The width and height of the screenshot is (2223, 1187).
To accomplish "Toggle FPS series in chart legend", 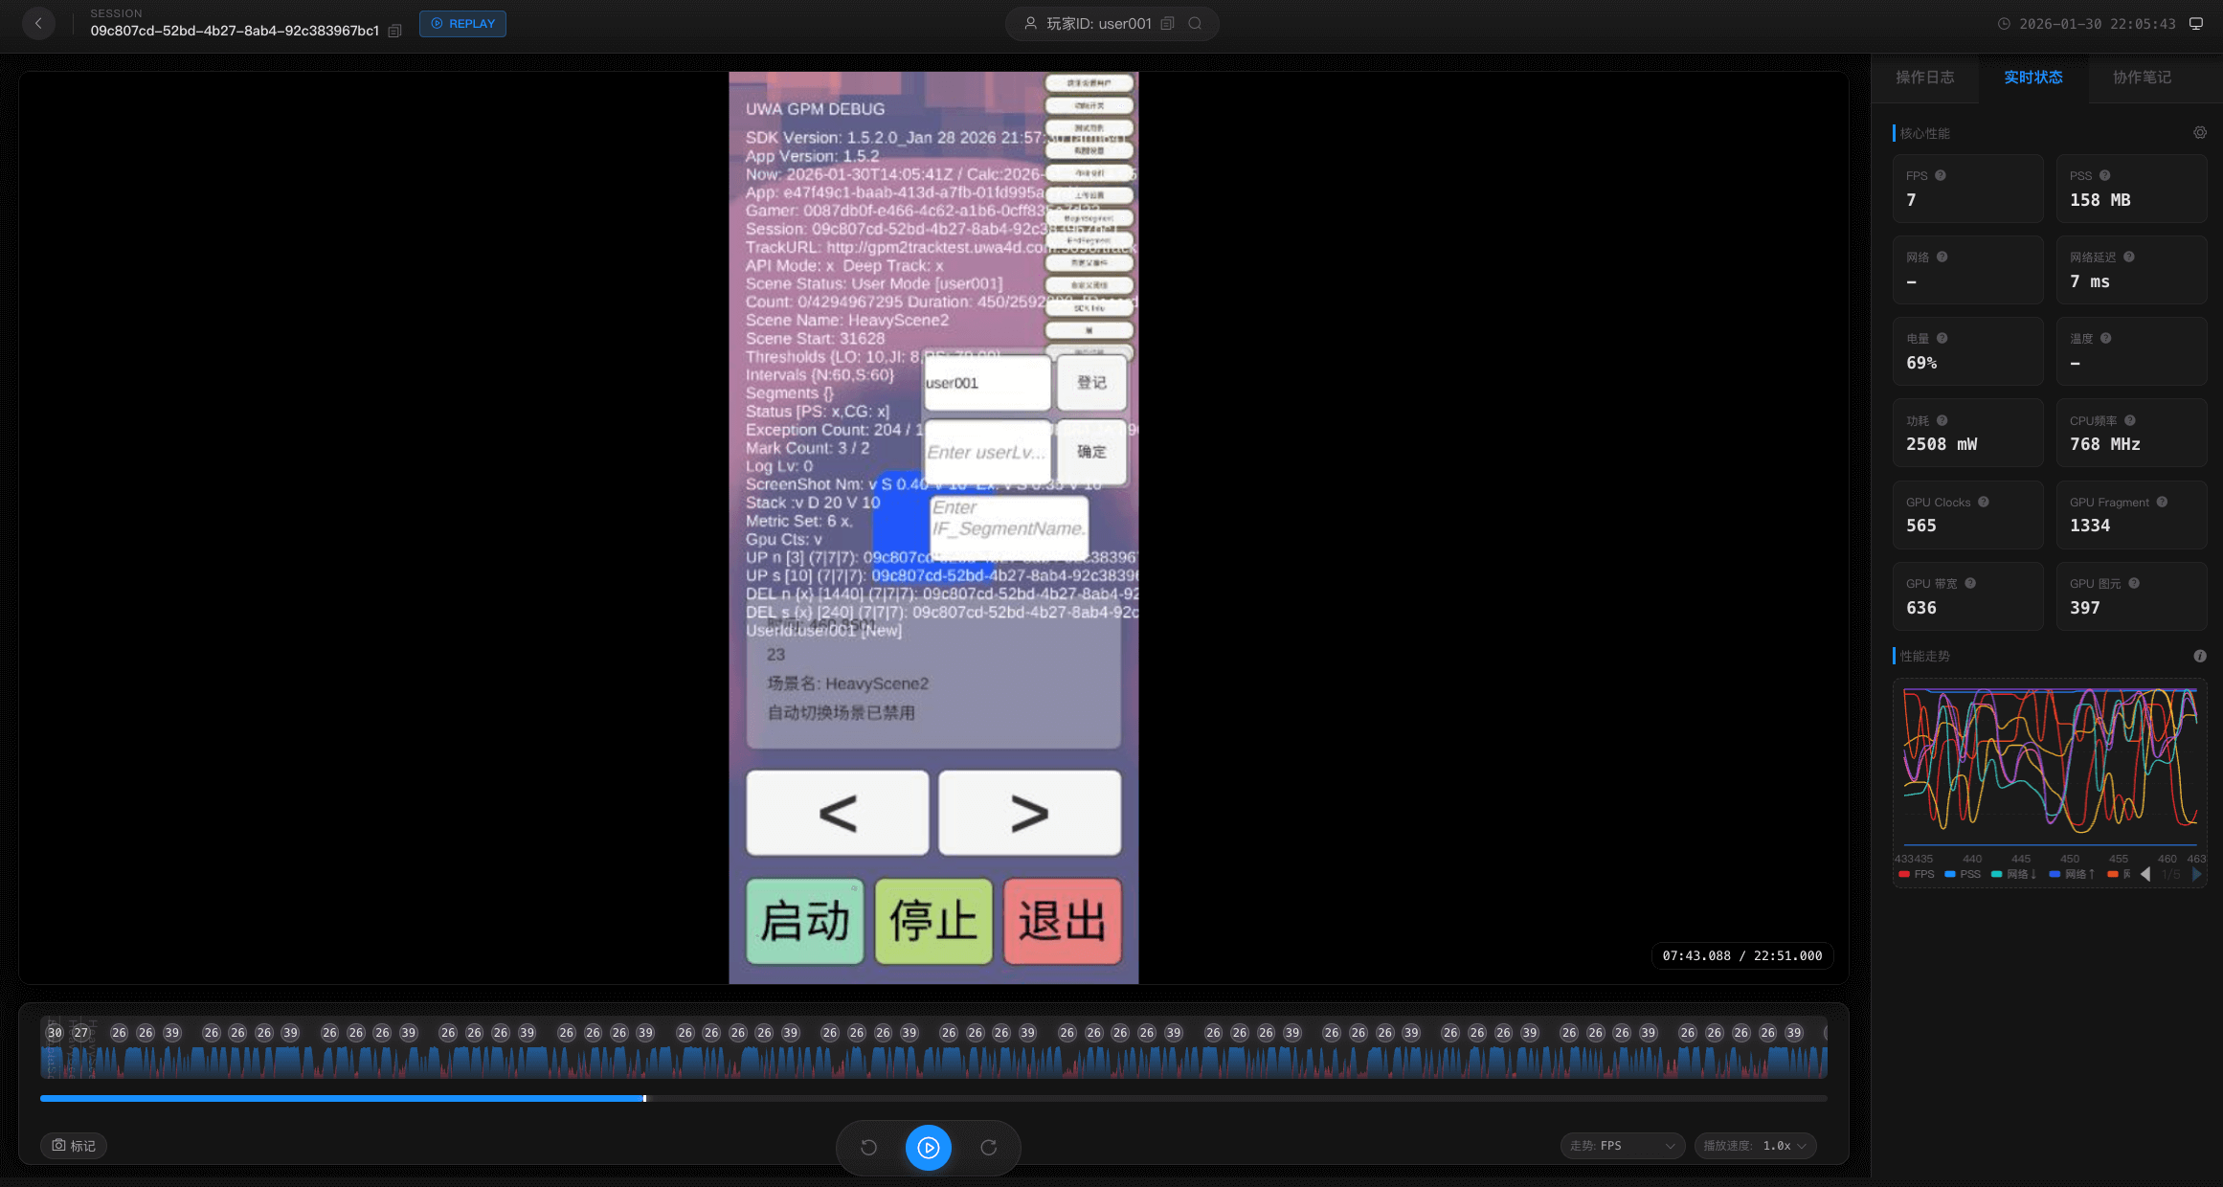I will click(x=1917, y=874).
